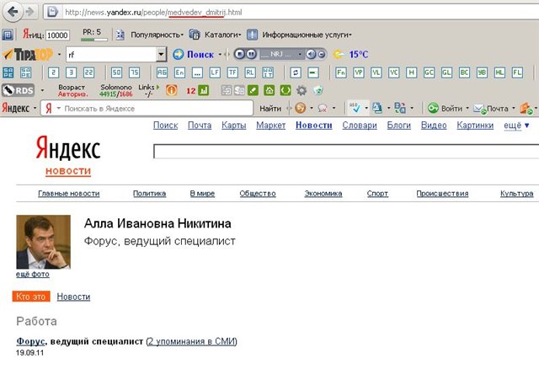Click the page icon beside the URL

tap(52, 12)
